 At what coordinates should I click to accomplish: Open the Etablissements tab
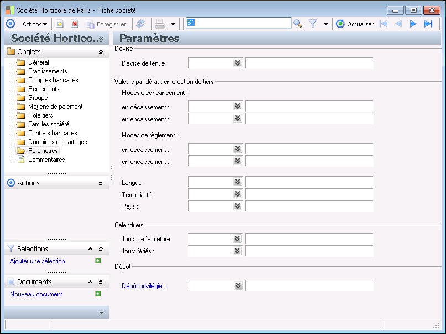pos(48,71)
